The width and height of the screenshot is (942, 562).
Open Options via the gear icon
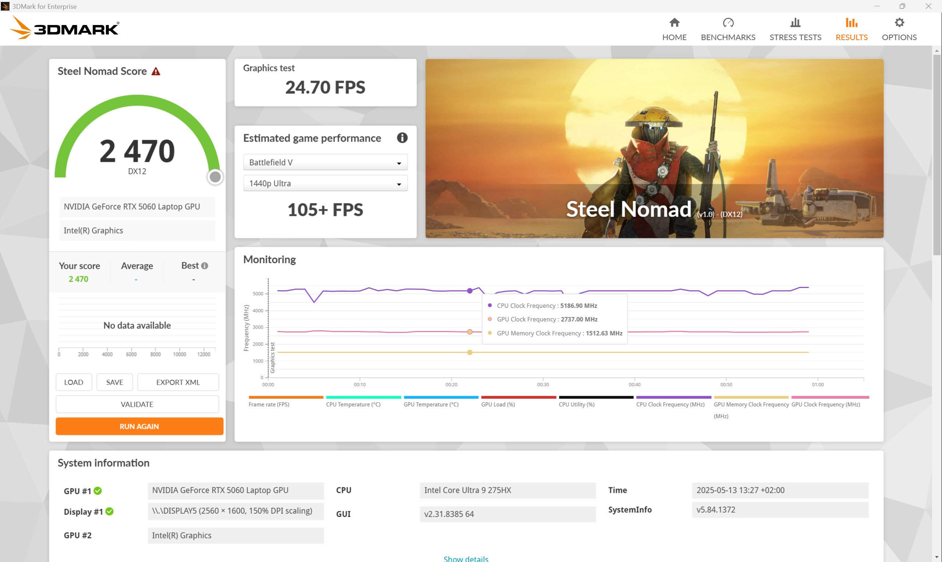tap(899, 23)
